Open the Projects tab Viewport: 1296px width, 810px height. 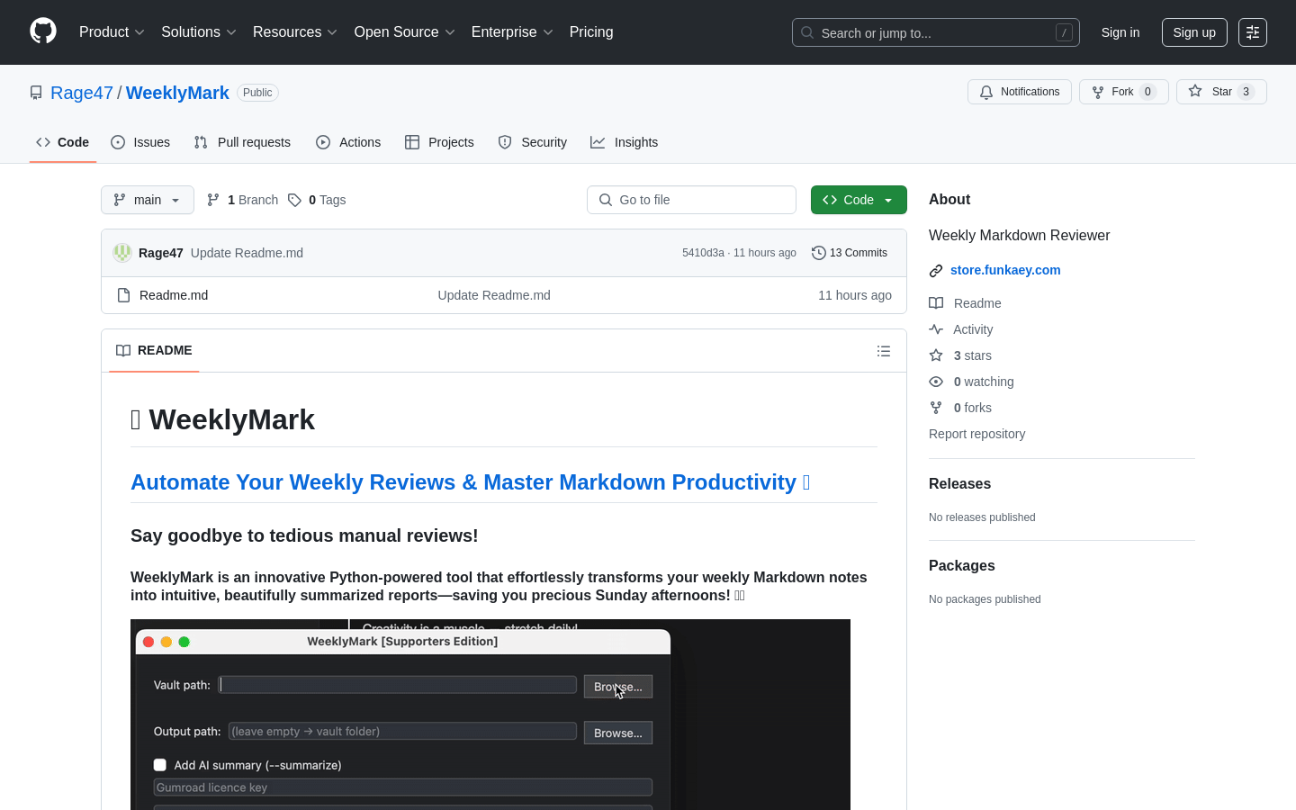click(439, 142)
